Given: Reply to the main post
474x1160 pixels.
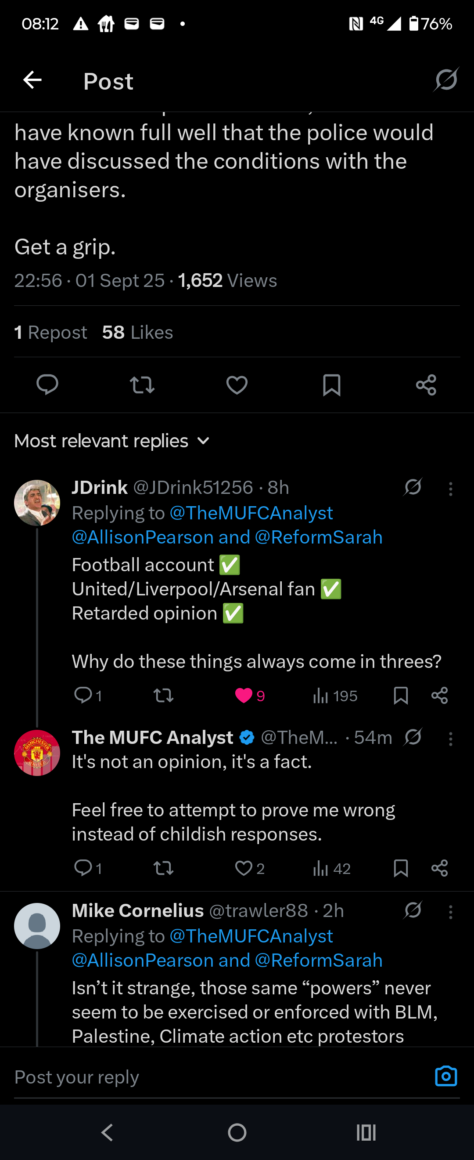Looking at the screenshot, I should click(x=47, y=385).
